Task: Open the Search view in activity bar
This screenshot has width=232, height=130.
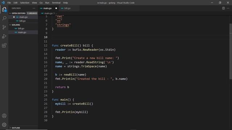Action: point(4,18)
